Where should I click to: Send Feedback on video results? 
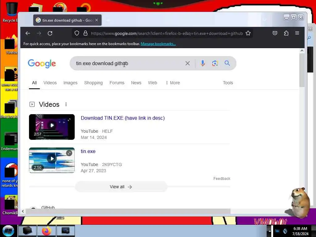click(x=222, y=179)
